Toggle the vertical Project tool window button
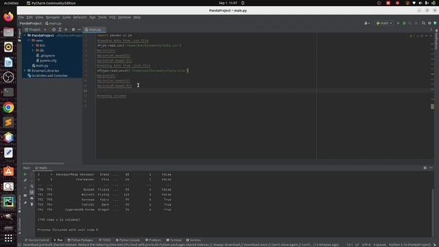 click(19, 35)
